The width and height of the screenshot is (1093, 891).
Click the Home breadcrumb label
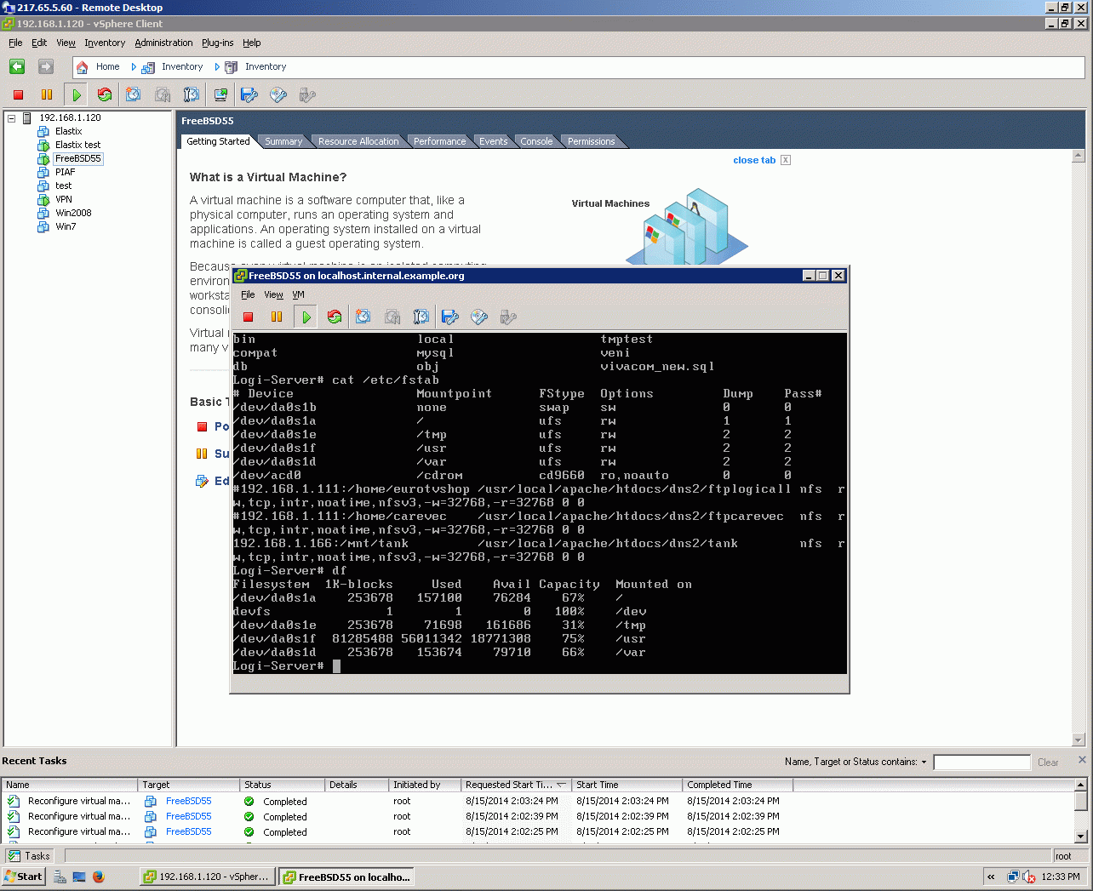(x=107, y=67)
